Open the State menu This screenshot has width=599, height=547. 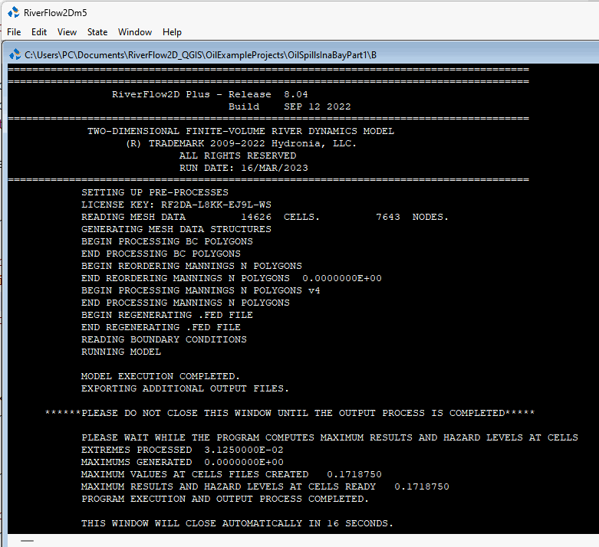(97, 32)
